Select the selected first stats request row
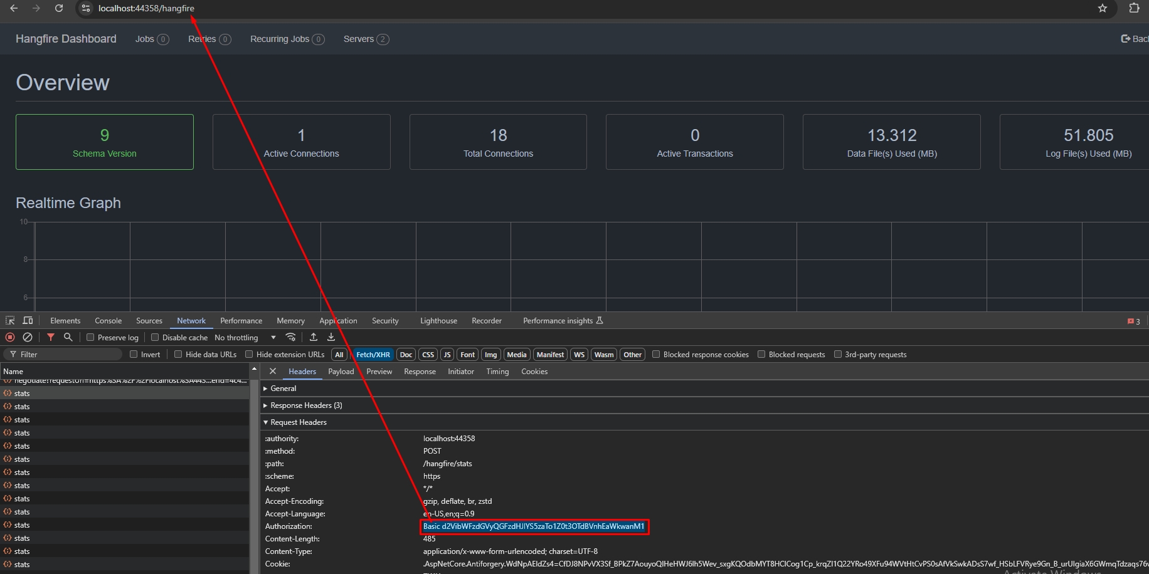Image resolution: width=1149 pixels, height=574 pixels. click(125, 394)
